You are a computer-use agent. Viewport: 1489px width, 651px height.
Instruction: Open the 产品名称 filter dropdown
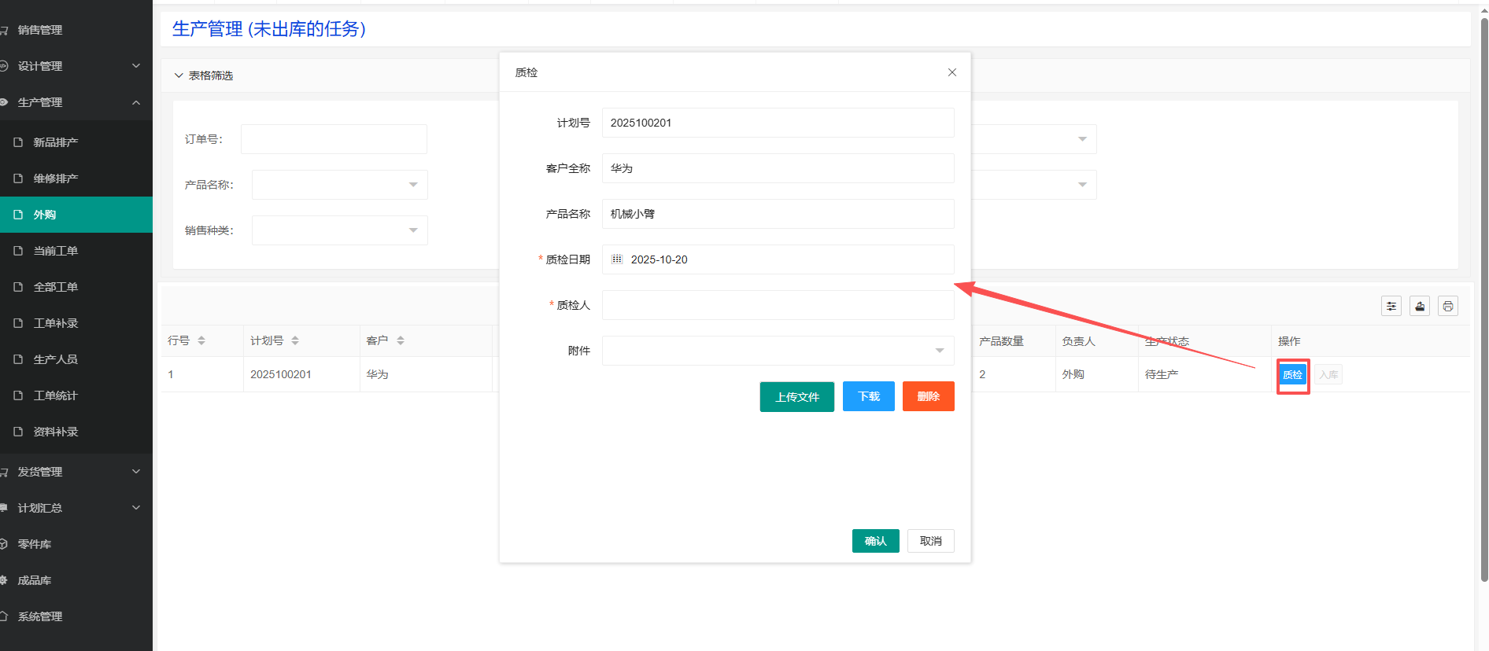point(339,185)
